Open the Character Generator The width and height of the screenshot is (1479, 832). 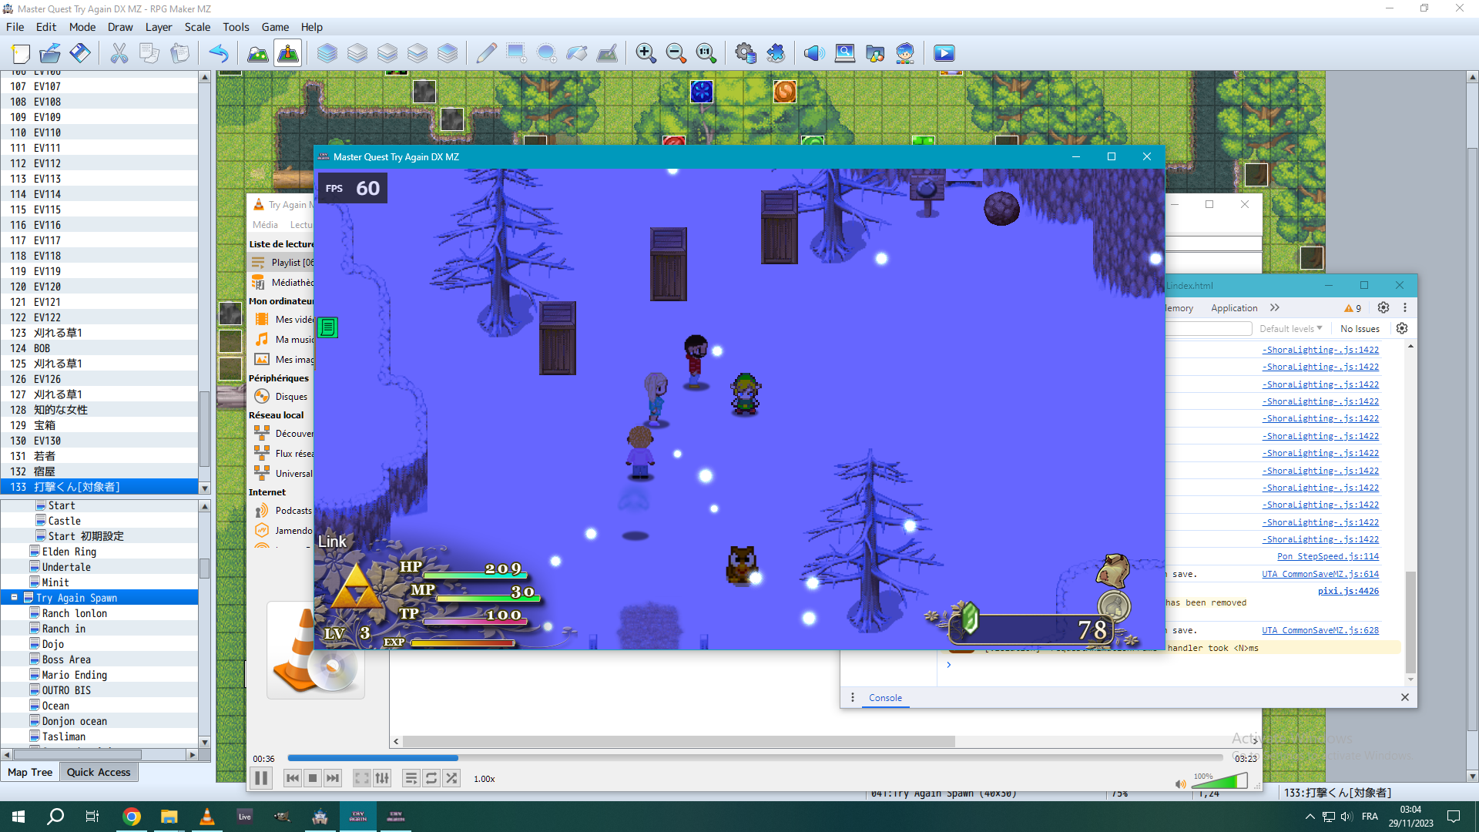(905, 53)
